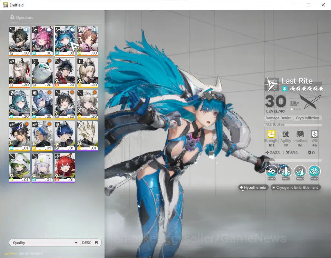
Task: Select the blue-and-white-haired dark-skinned operator card
Action: [x=42, y=136]
